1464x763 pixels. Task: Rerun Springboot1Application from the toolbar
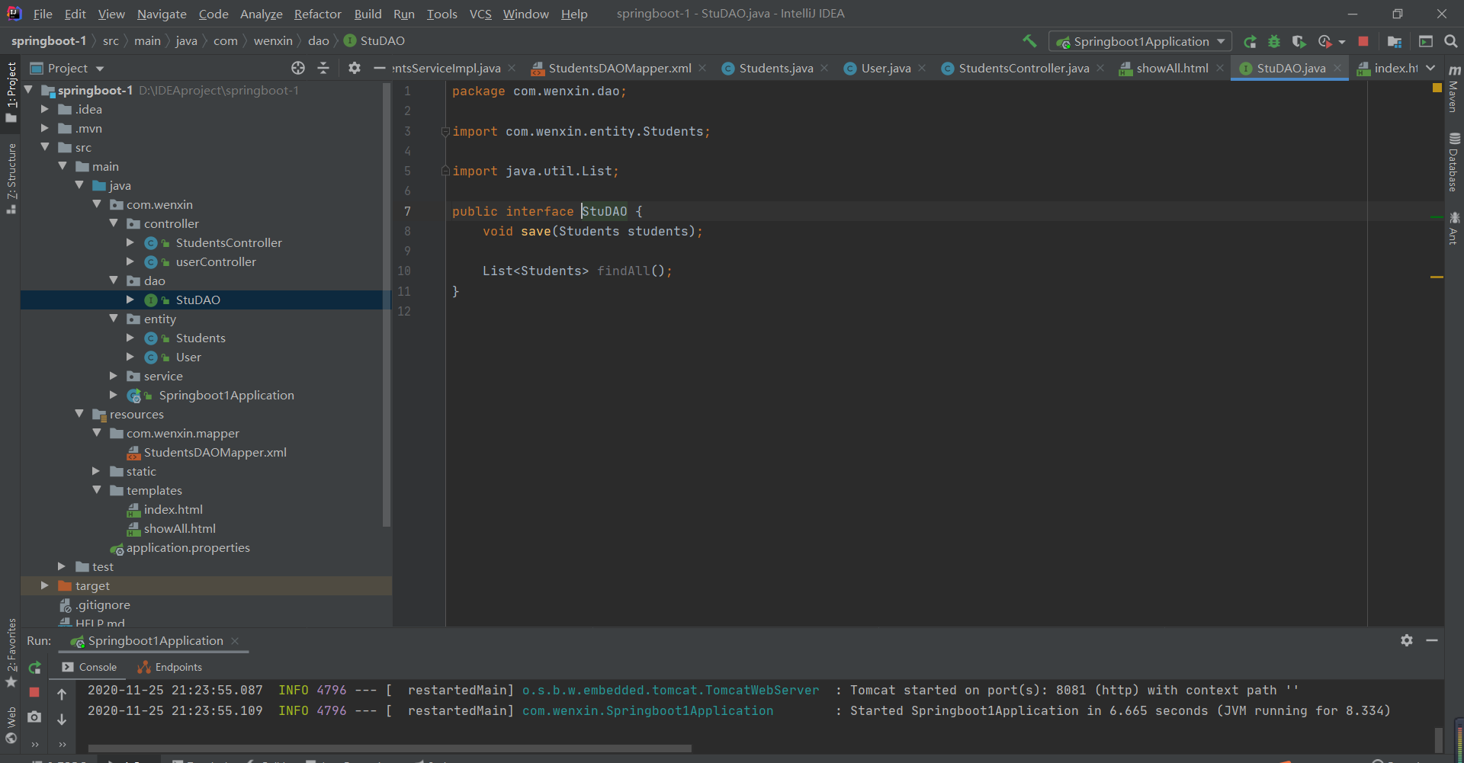coord(1250,41)
